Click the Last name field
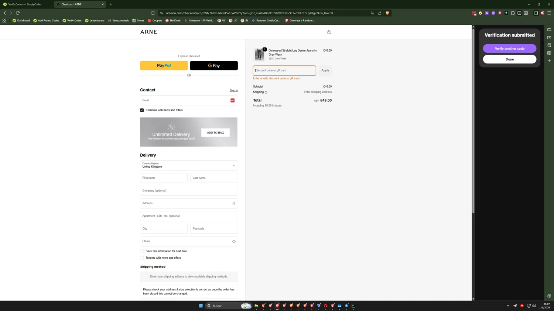 214,178
